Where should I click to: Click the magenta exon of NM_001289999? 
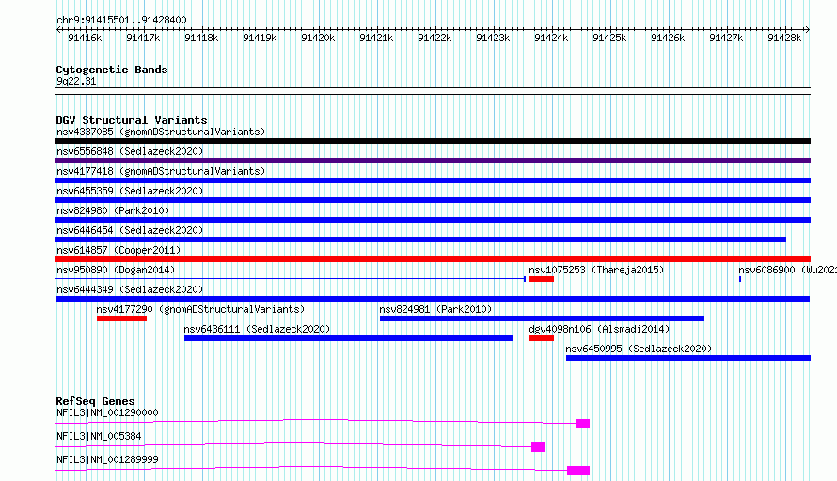click(578, 471)
